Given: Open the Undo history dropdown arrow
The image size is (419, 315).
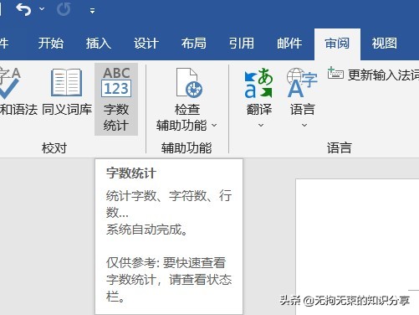Looking at the screenshot, I should click(42, 9).
